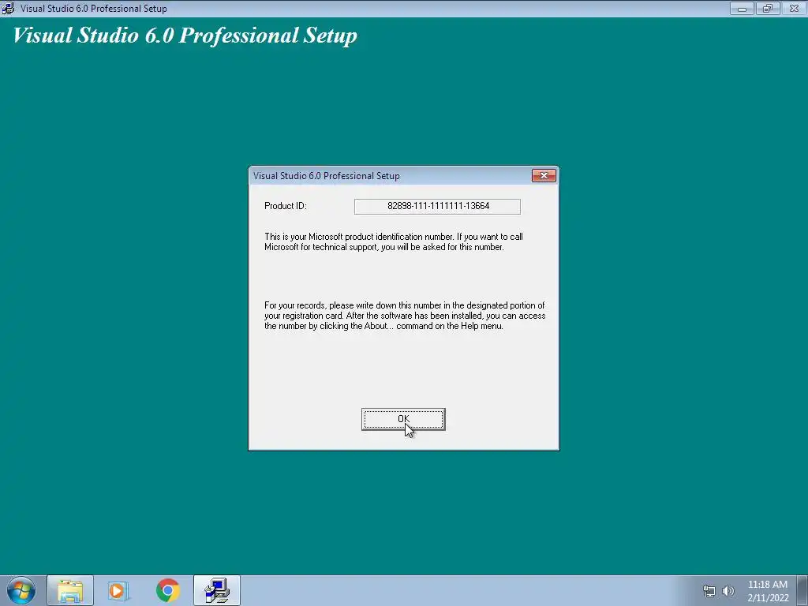This screenshot has width=808, height=606.
Task: Click the 'Product ID:' label
Action: 286,206
